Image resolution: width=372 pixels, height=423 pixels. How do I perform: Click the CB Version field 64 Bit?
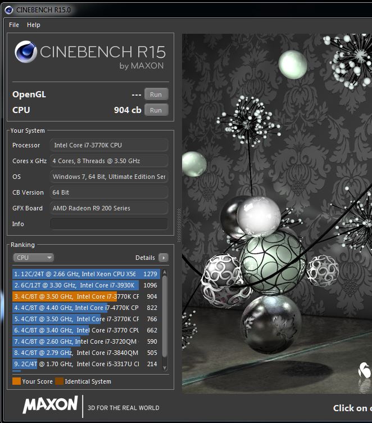coord(109,192)
